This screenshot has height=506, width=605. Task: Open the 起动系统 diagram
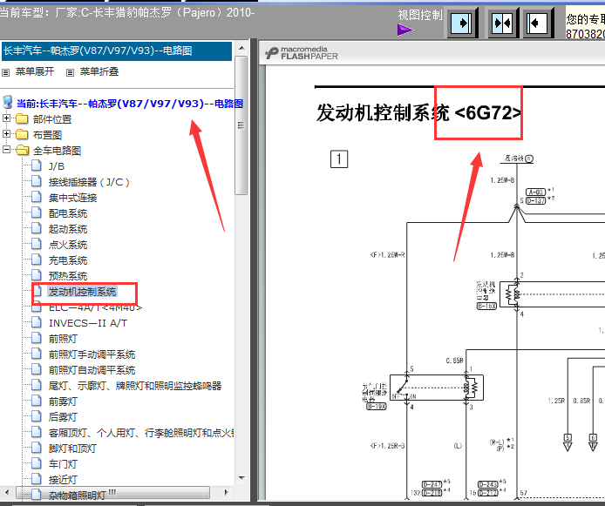68,229
